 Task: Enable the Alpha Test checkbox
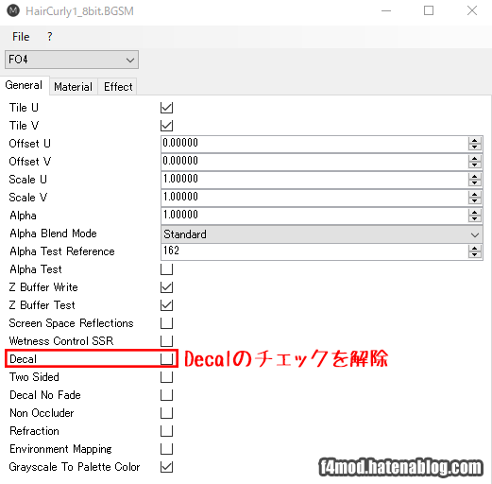pos(166,269)
